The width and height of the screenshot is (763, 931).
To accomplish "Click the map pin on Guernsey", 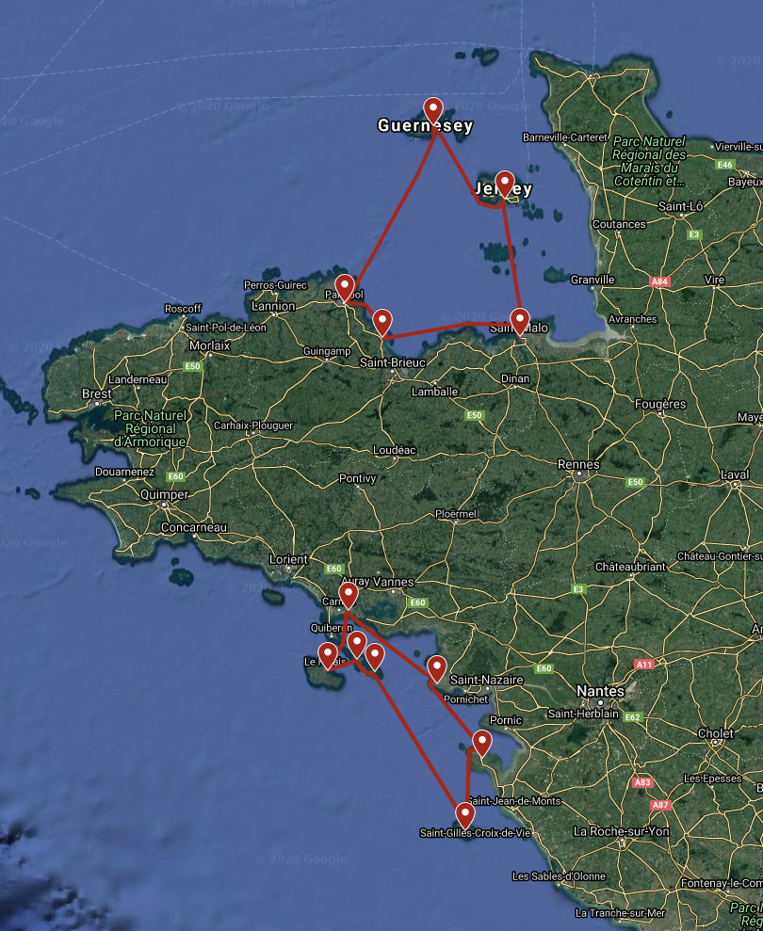I will click(x=433, y=111).
